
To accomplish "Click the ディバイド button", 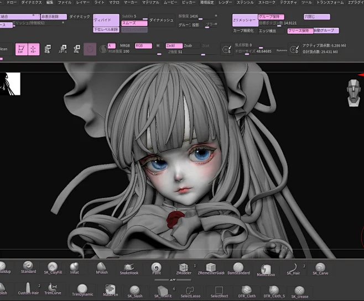I will pyautogui.click(x=104, y=19).
